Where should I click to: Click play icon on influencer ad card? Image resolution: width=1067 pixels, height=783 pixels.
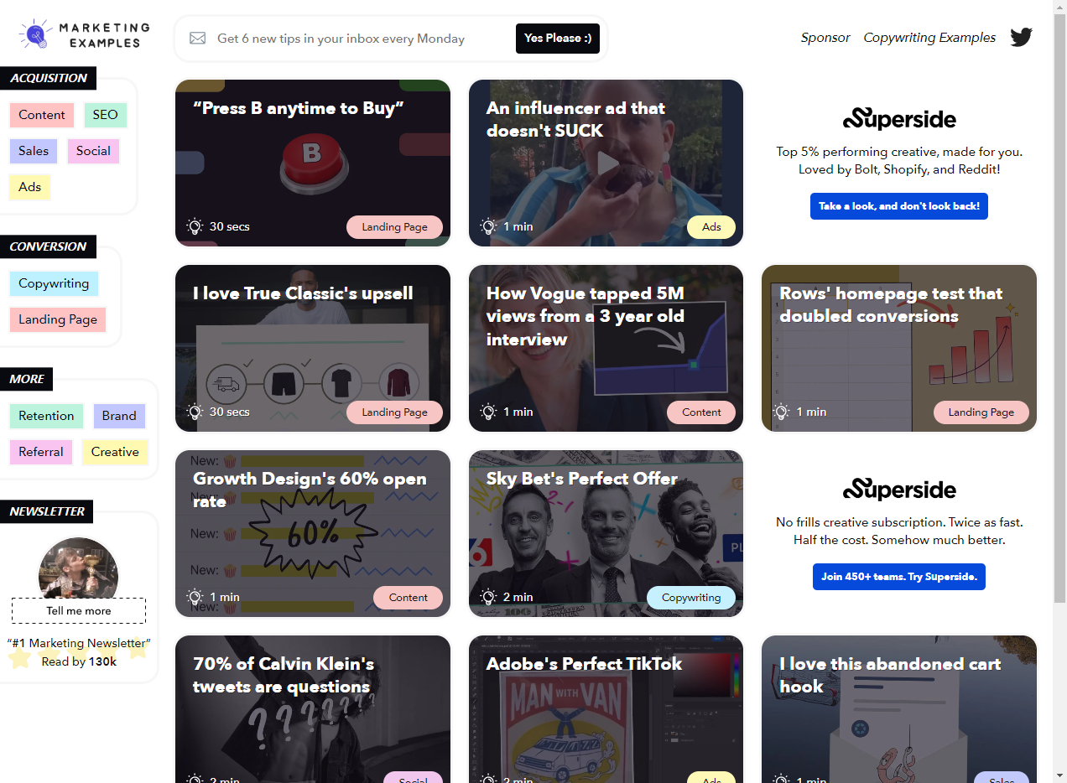(x=606, y=163)
